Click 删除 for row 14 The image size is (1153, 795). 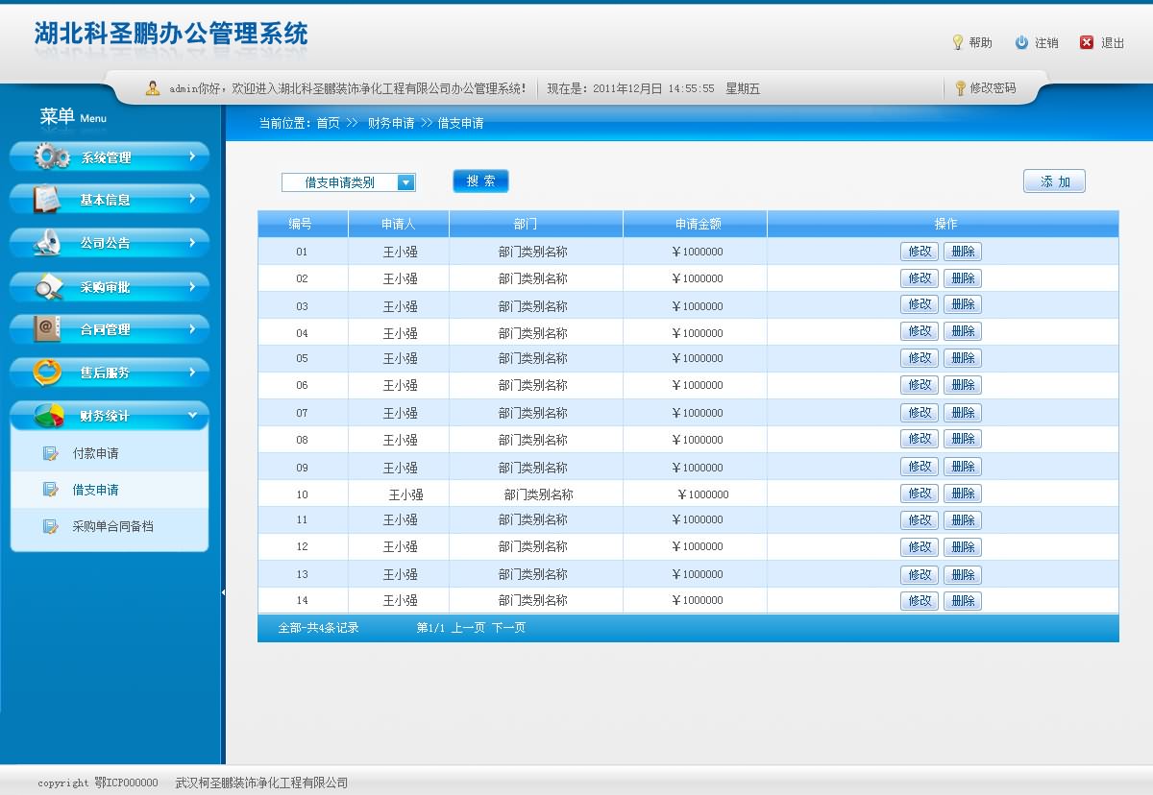[962, 601]
